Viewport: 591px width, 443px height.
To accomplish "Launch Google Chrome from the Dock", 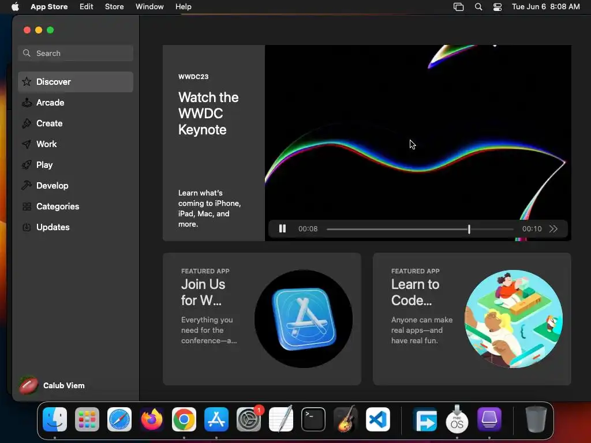I will [x=184, y=419].
